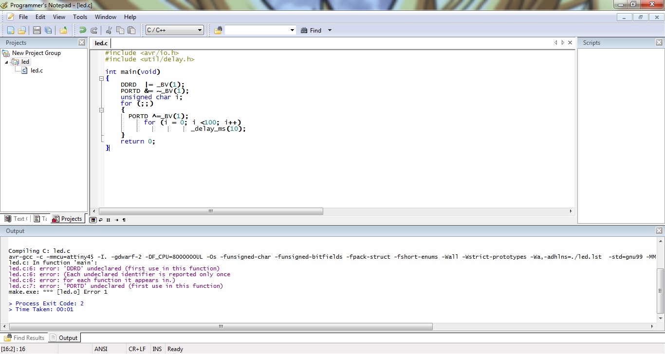The height and width of the screenshot is (354, 665).
Task: Open the Edit menu
Action: click(x=40, y=17)
